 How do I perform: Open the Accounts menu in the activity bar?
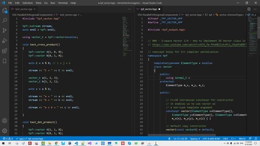pyautogui.click(x=4, y=121)
